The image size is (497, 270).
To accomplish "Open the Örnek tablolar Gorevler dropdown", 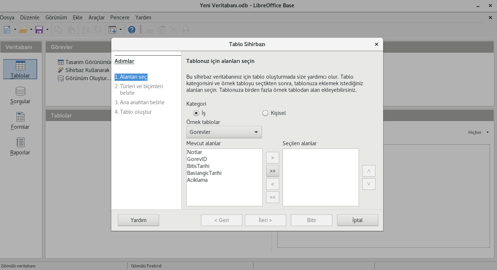I will tap(224, 132).
